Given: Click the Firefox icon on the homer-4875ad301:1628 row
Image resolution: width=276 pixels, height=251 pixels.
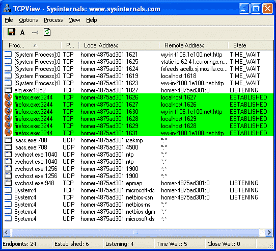Looking at the screenshot, I should click(x=8, y=119).
